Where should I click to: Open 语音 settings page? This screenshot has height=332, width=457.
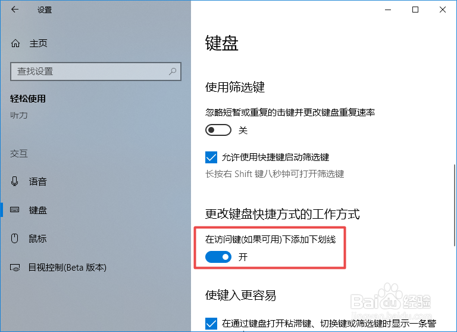tap(37, 182)
